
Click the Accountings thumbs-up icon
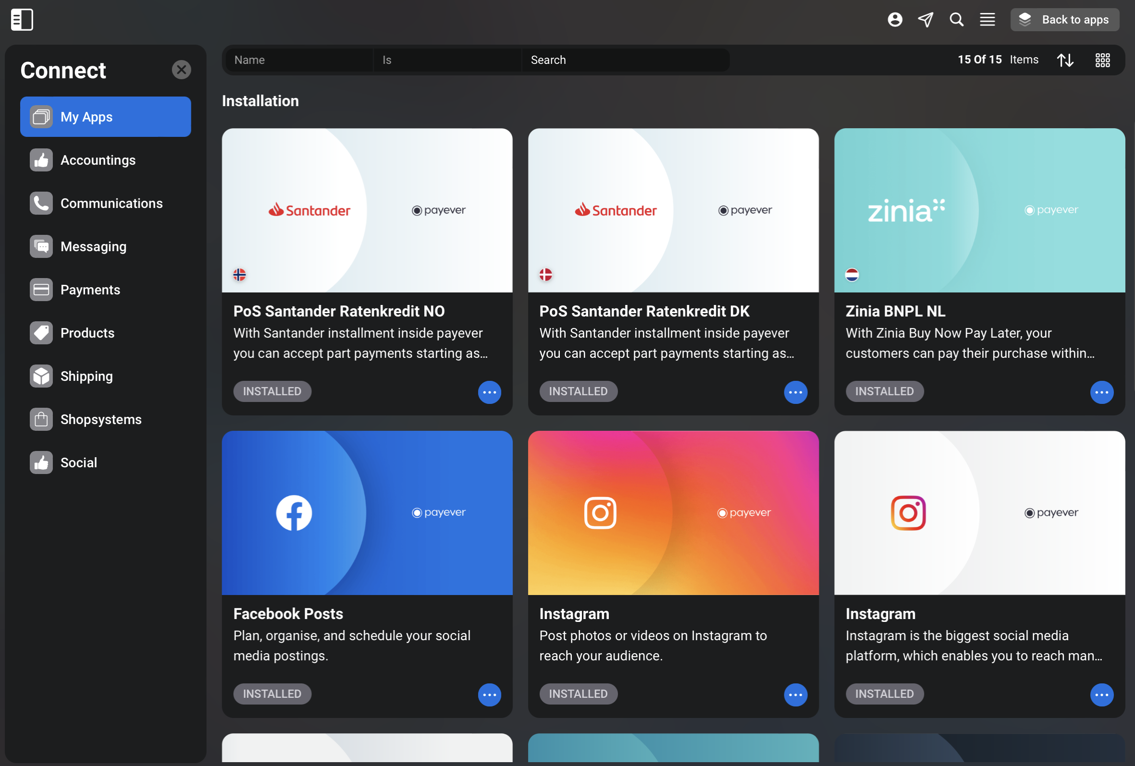point(41,160)
